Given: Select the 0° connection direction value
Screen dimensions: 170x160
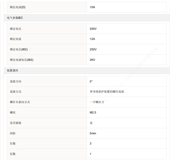Looking at the screenshot, I should point(91,81).
